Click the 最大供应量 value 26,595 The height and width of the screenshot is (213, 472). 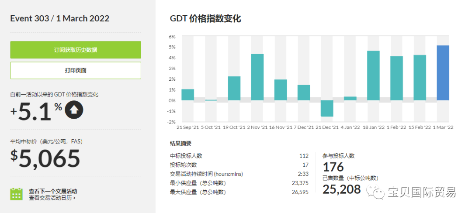coord(300,192)
